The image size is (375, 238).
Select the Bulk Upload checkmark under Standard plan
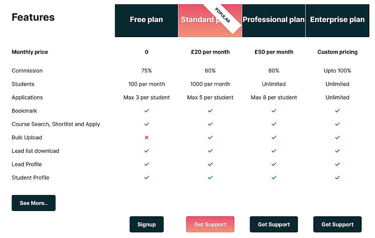coord(210,138)
